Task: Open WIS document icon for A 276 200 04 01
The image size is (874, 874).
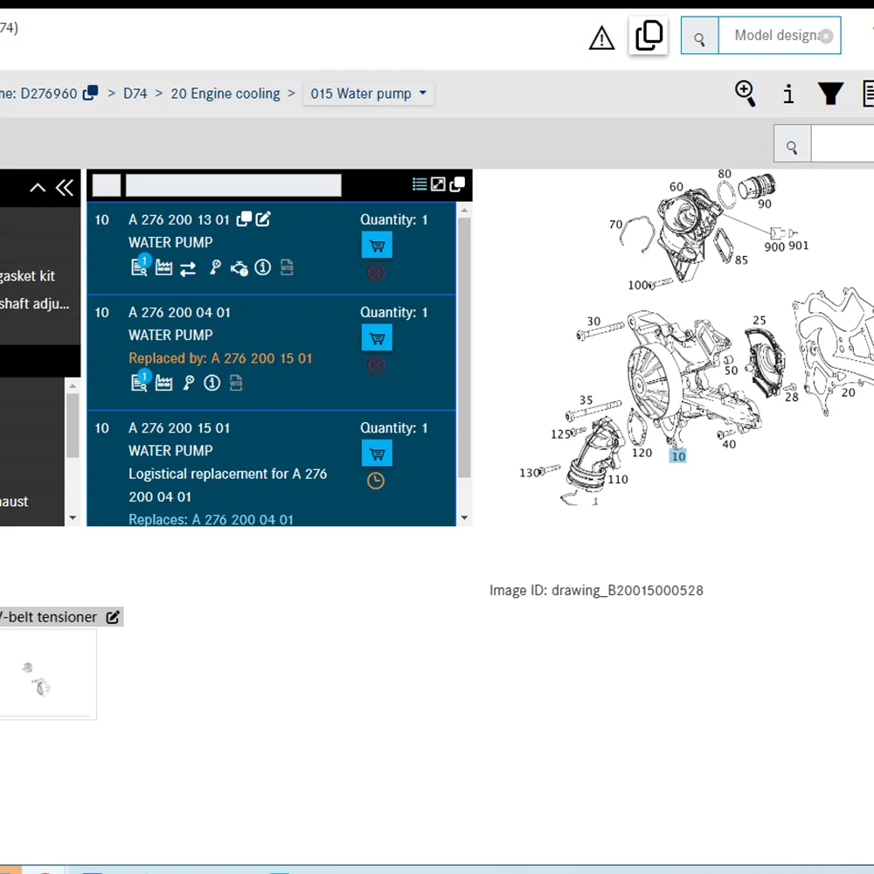Action: pyautogui.click(x=236, y=384)
